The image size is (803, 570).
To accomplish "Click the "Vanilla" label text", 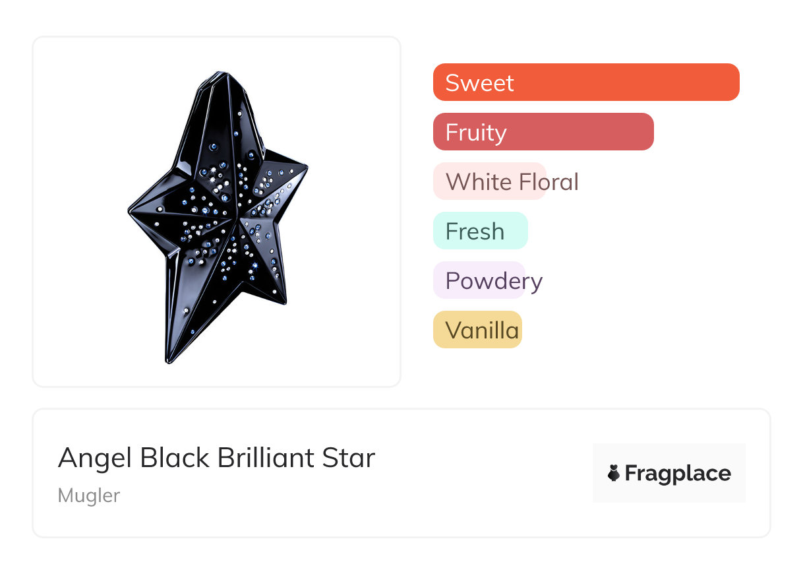I will click(482, 330).
